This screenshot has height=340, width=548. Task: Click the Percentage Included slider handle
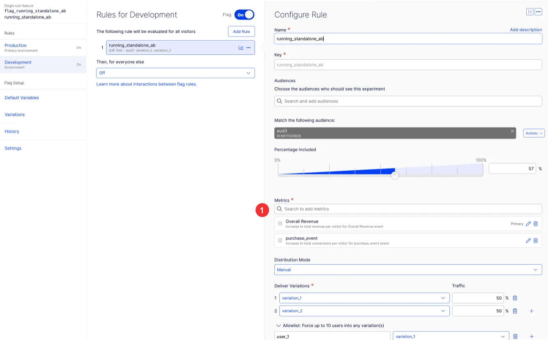click(x=395, y=176)
